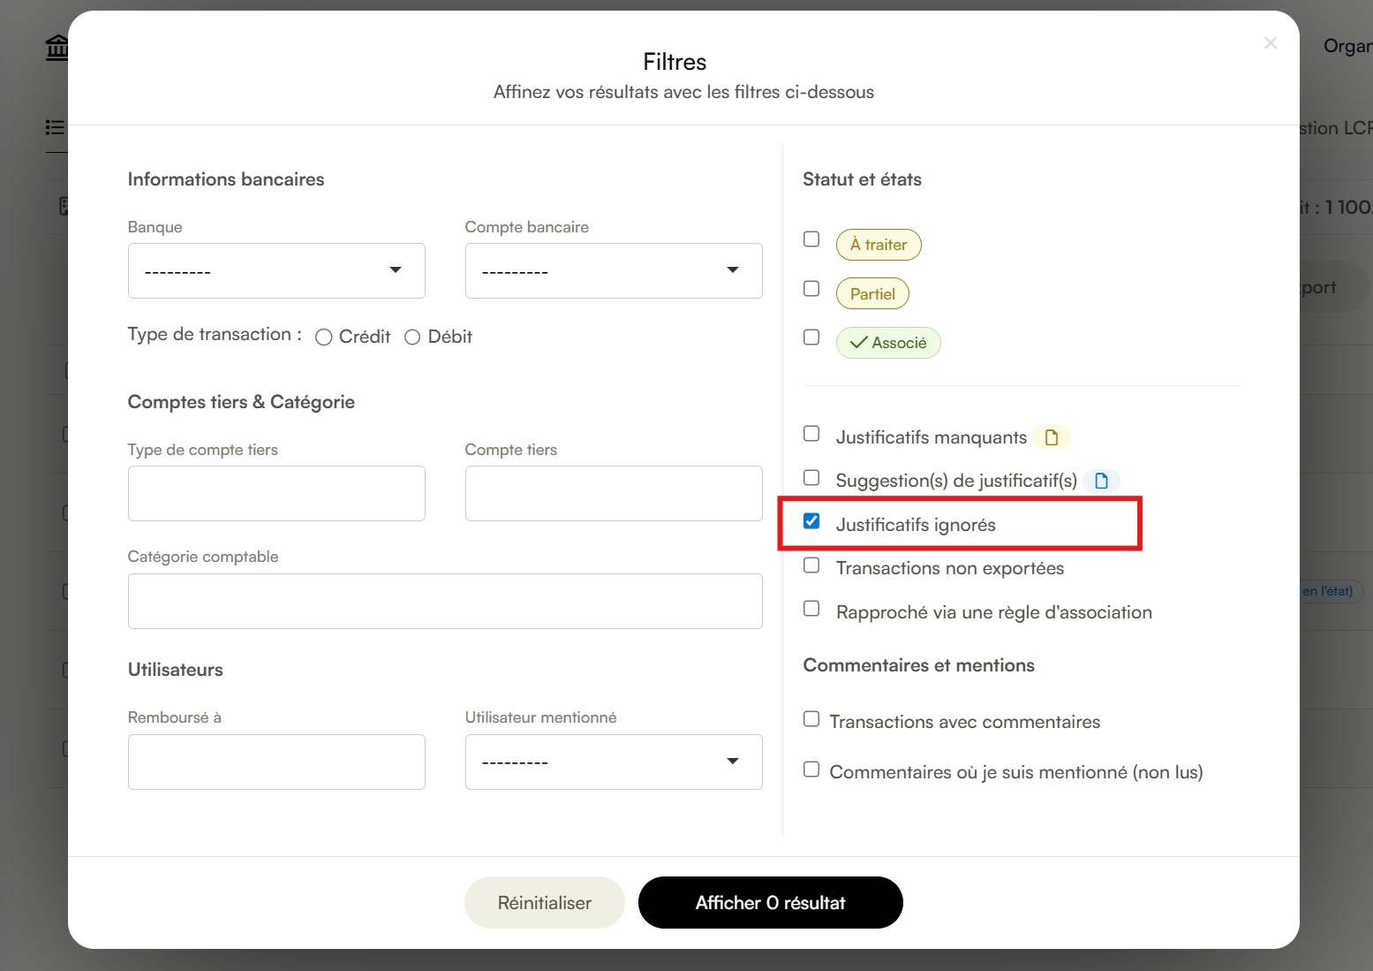Image resolution: width=1373 pixels, height=971 pixels.
Task: Click the Partiel status badge
Action: coord(872,294)
